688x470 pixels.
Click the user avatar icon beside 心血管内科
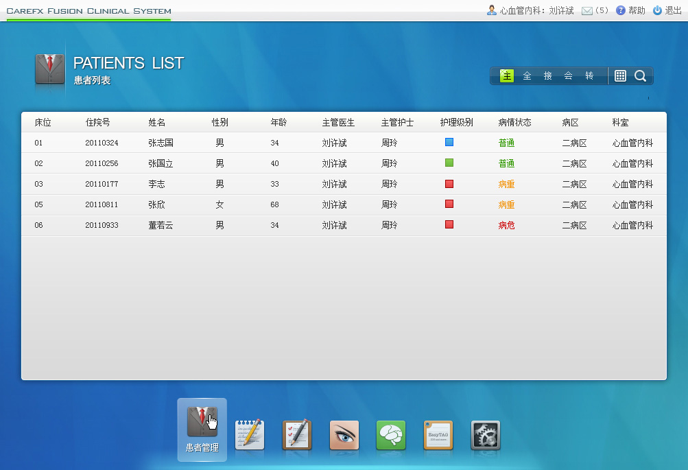(x=491, y=10)
